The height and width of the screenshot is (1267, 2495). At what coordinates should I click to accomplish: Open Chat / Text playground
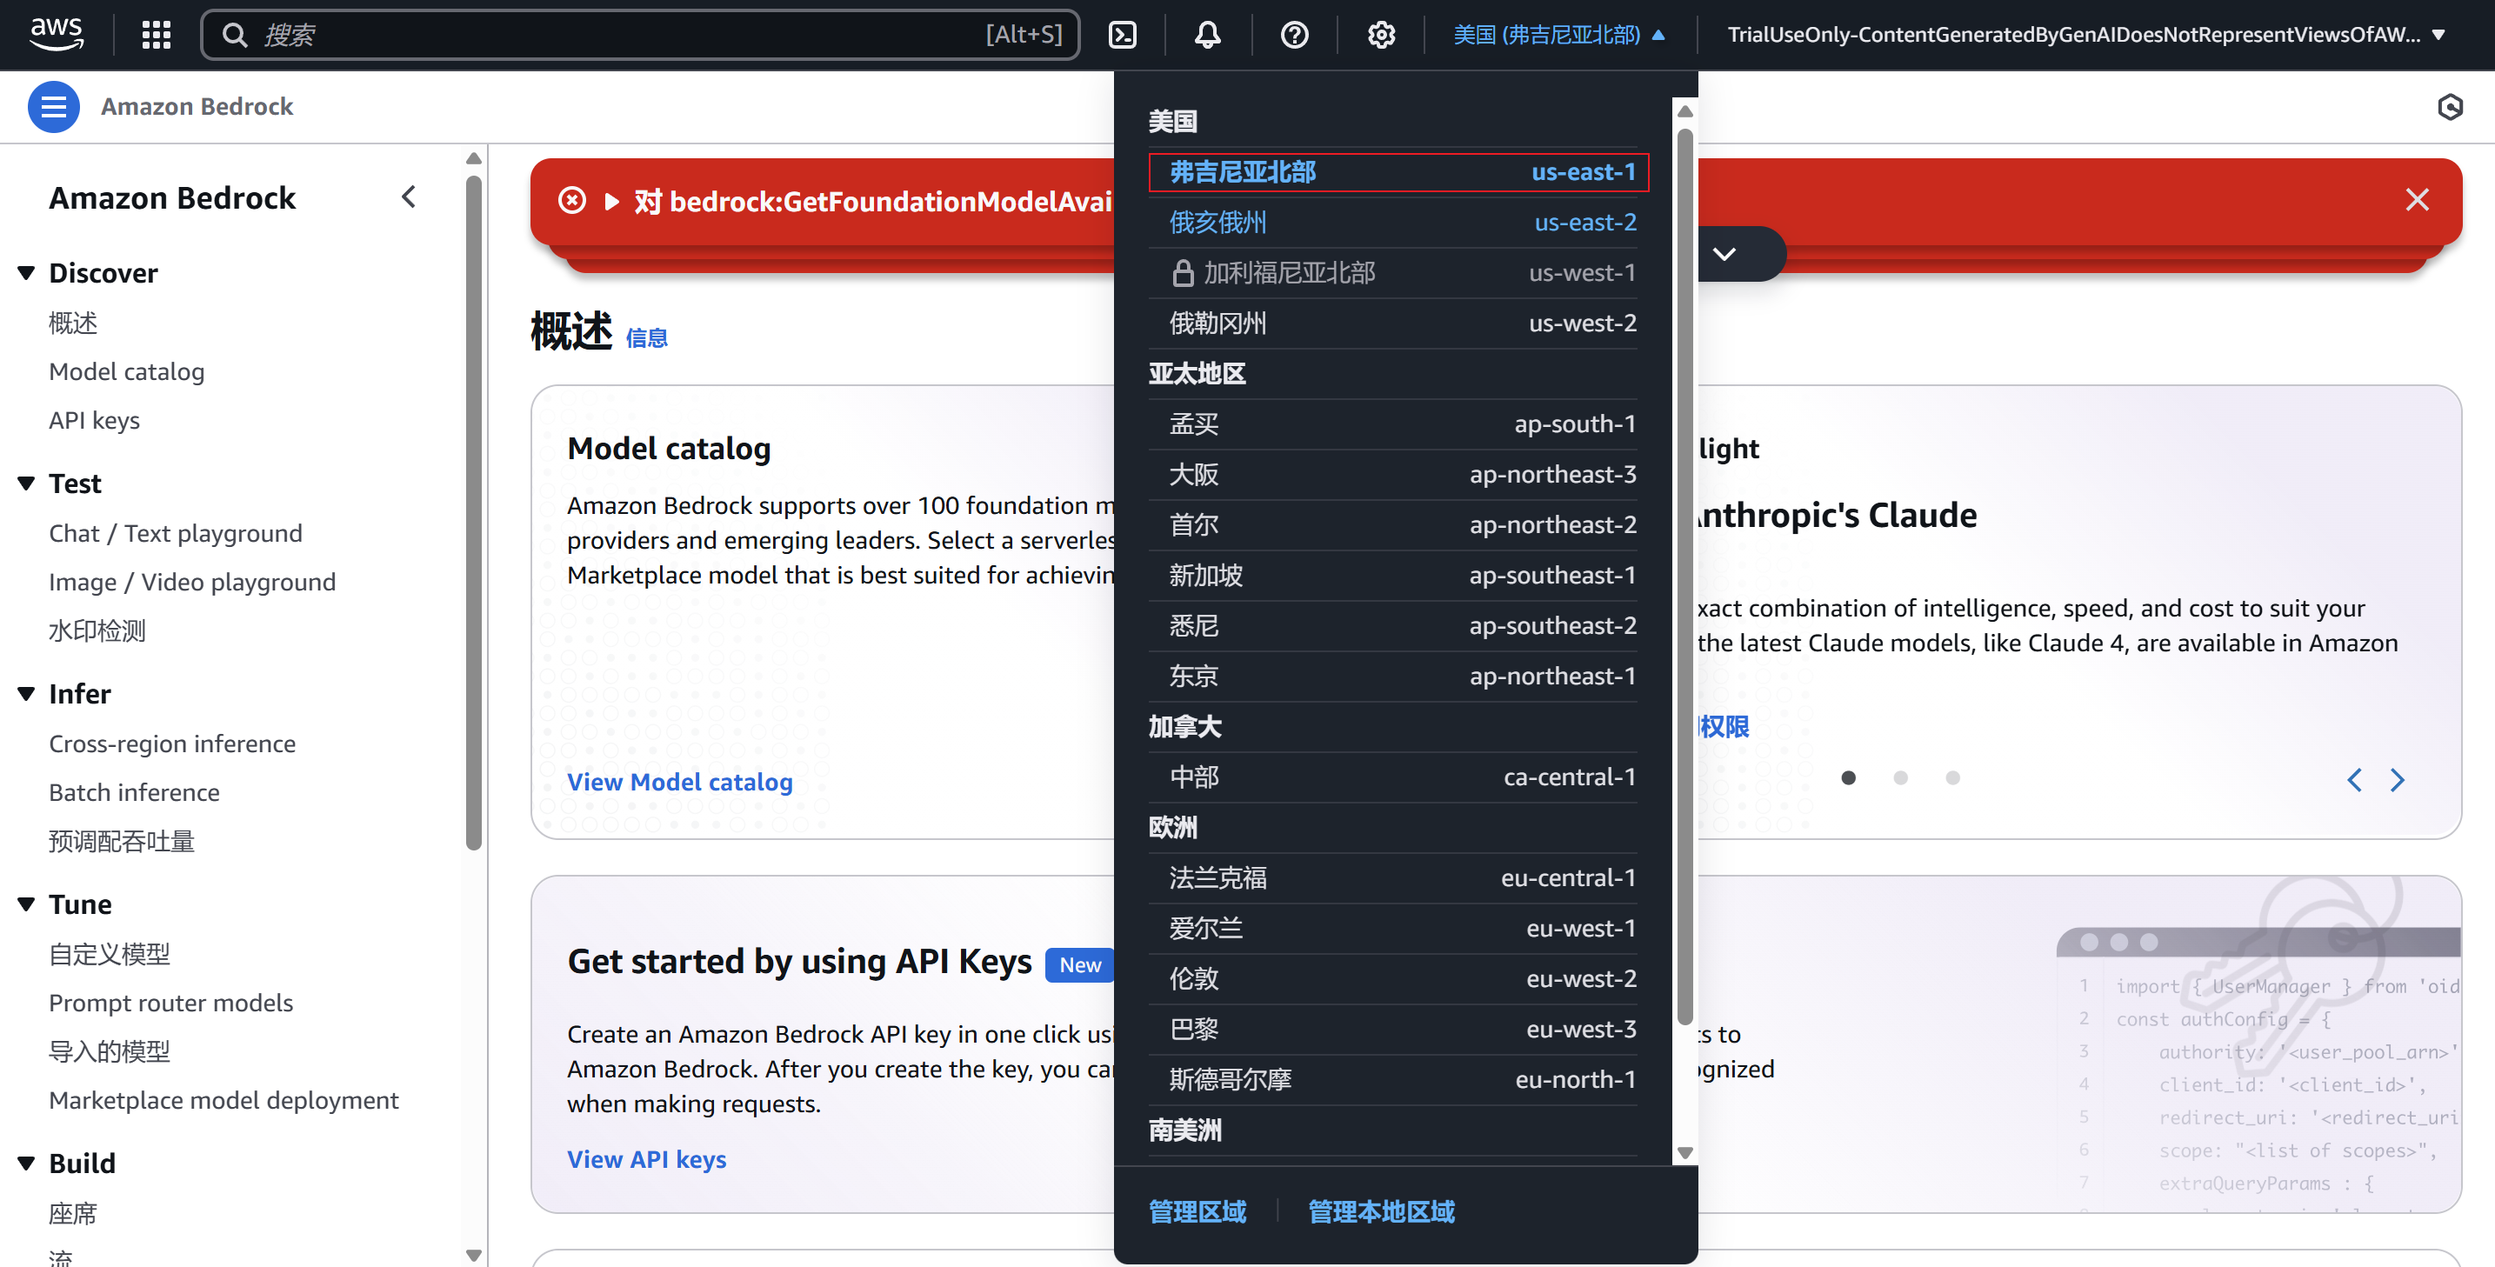pos(176,534)
